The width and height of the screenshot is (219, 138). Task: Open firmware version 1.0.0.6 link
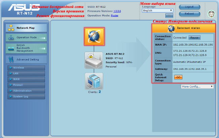(117, 11)
